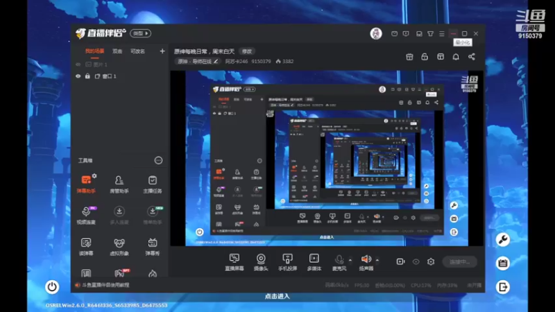Click the live preview canvas
This screenshot has height=312, width=555.
(x=327, y=158)
